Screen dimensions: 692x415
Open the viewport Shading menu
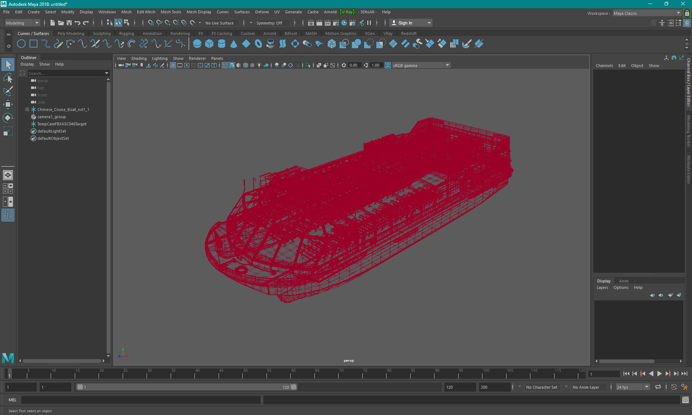click(x=139, y=58)
